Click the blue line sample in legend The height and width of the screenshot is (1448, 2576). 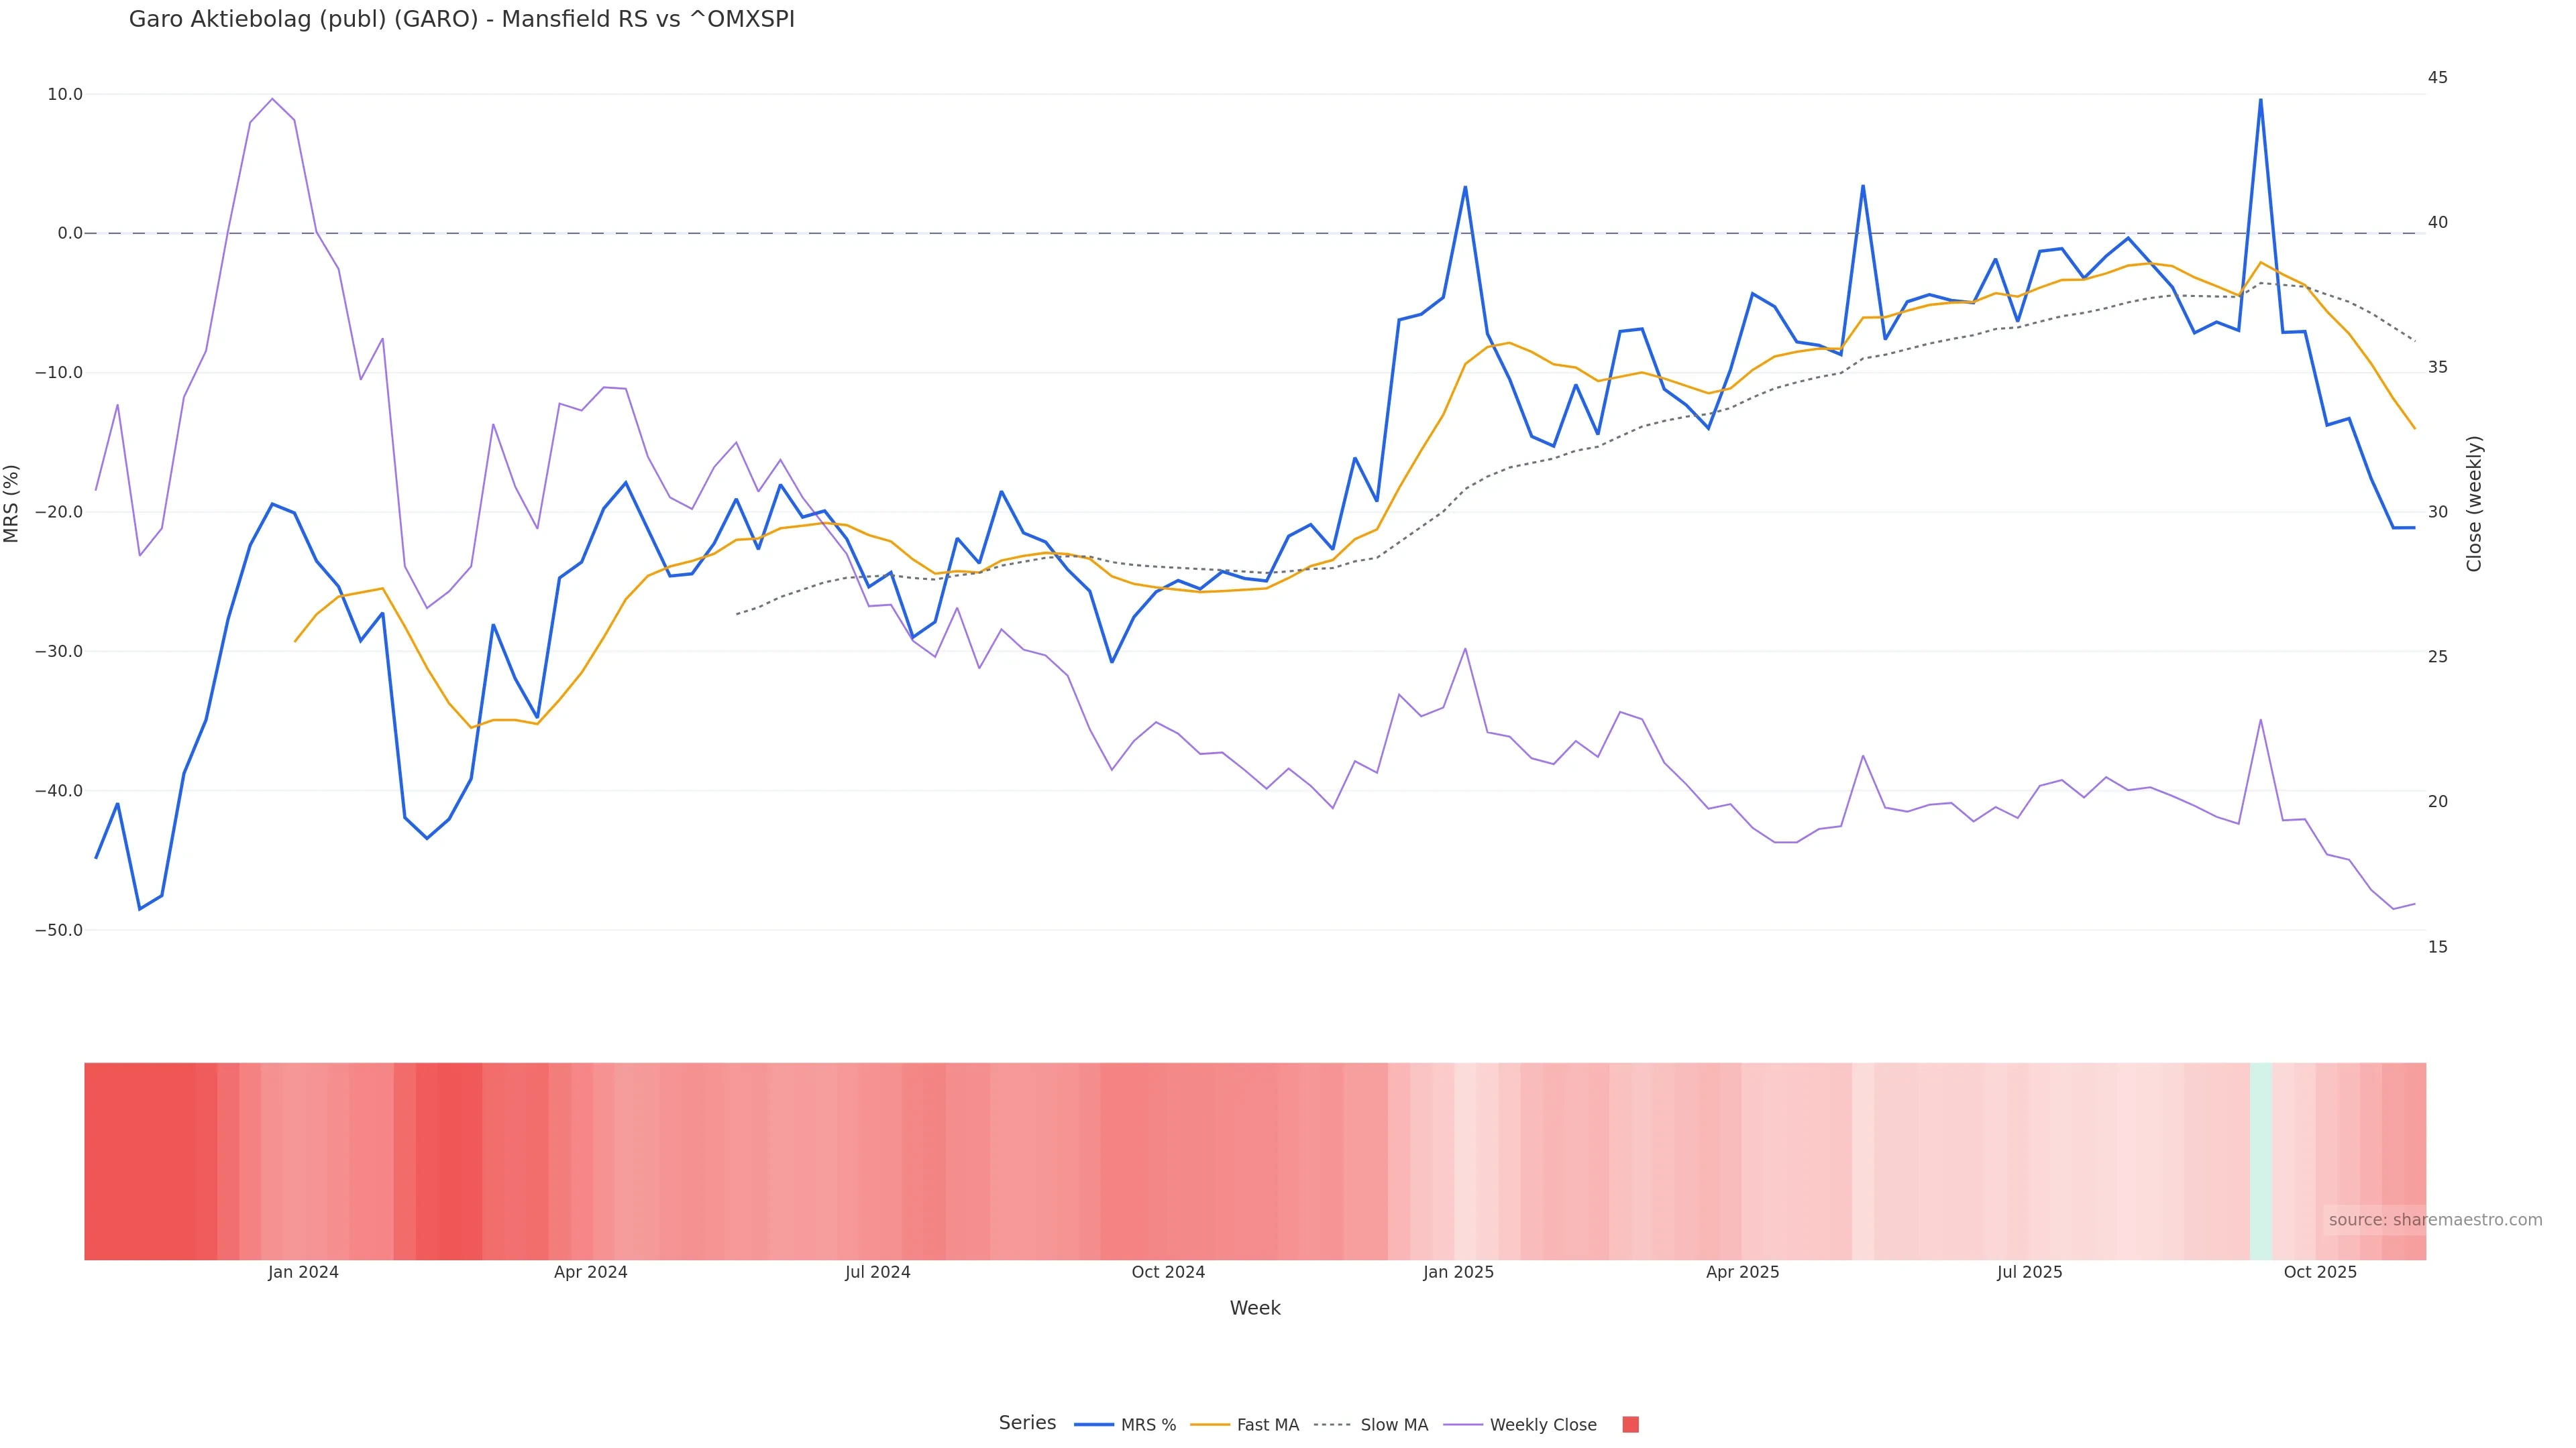coord(1094,1425)
